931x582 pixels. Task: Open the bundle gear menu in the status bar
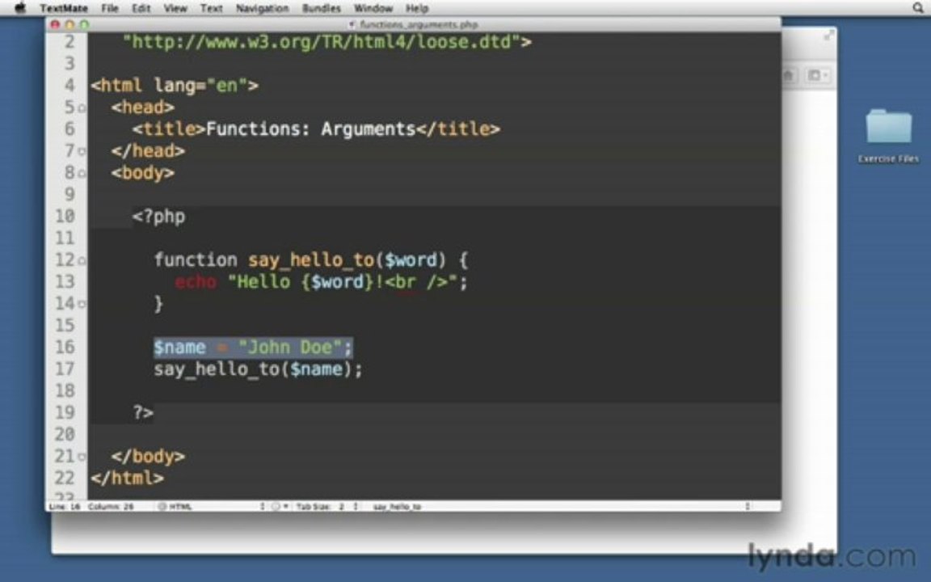280,507
